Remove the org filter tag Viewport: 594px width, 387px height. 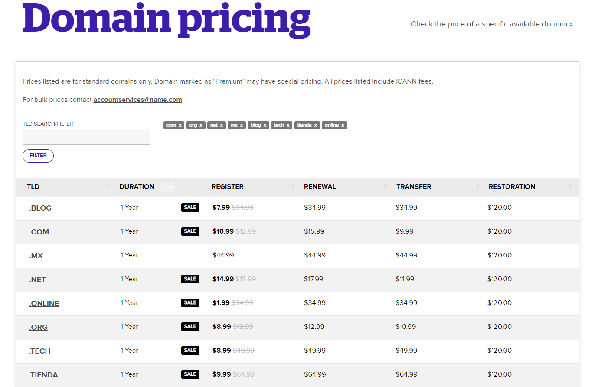[201, 125]
